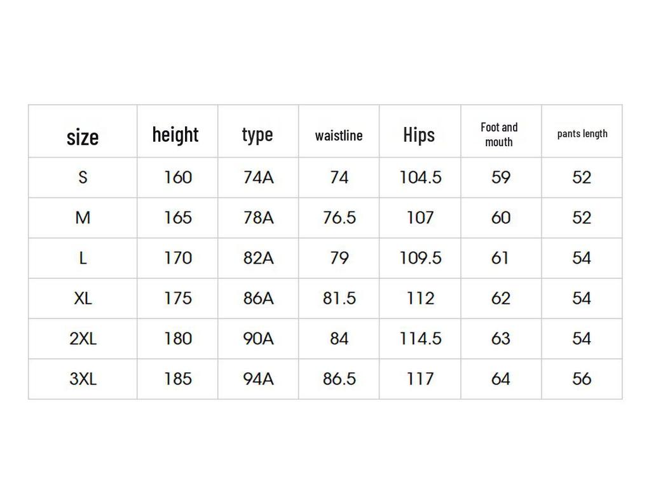Select waistline value 76.5

[339, 218]
